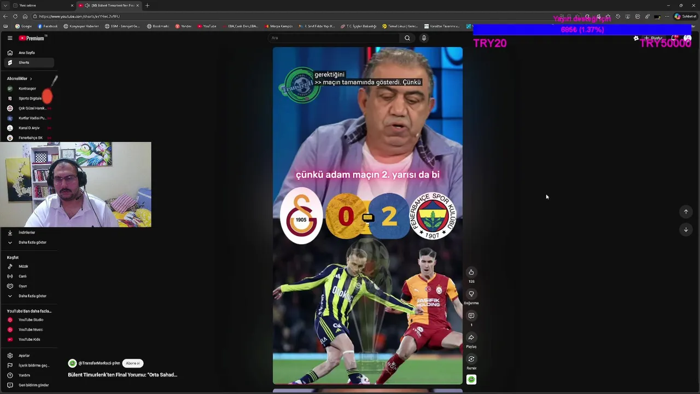Go to browser home page

(25, 16)
